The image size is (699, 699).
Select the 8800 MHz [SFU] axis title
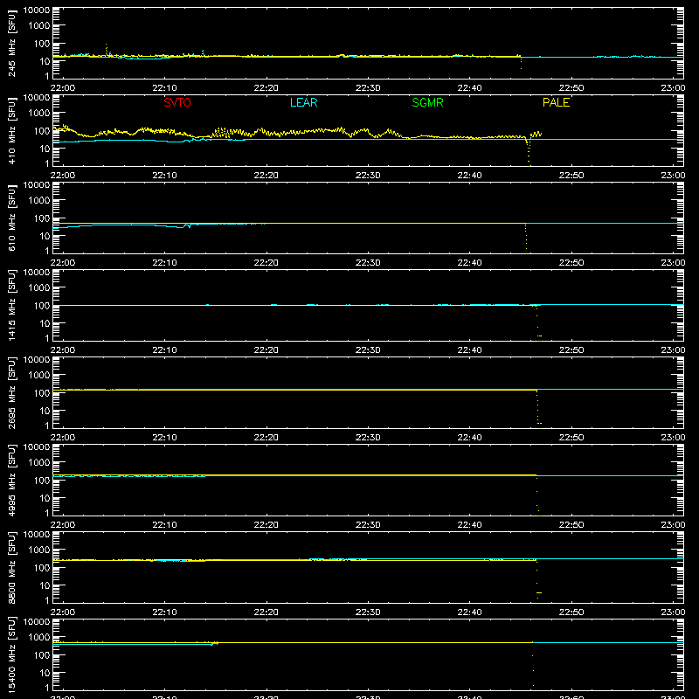coord(11,568)
